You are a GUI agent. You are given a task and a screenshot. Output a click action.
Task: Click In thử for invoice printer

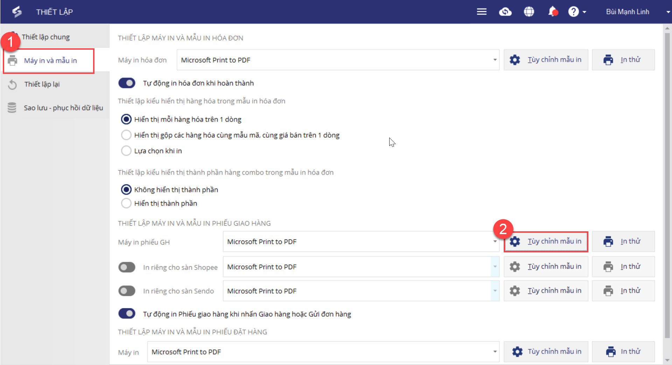pos(623,60)
